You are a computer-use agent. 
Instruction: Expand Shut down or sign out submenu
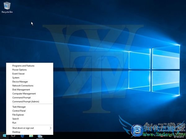30,128
